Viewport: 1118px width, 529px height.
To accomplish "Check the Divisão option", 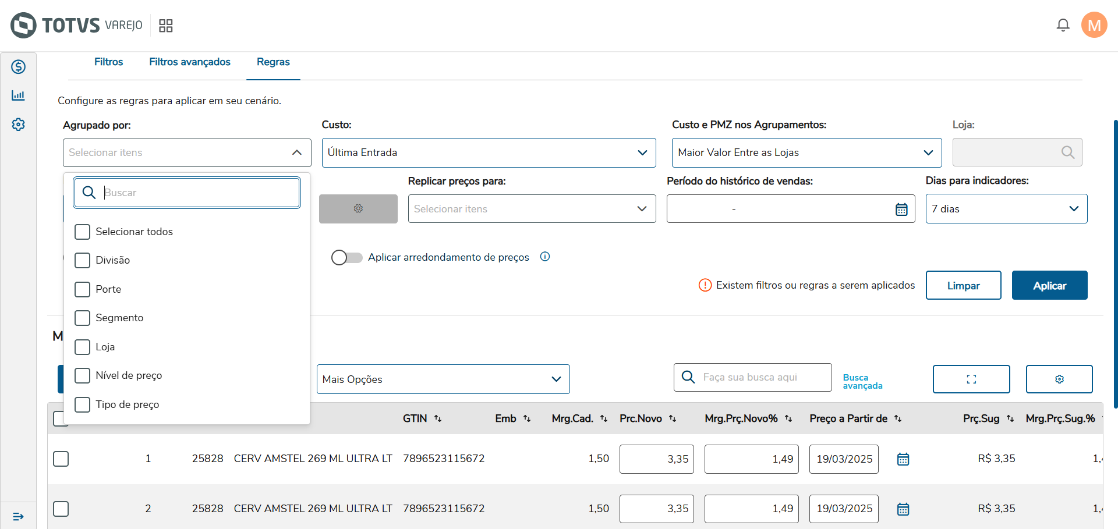I will tap(83, 260).
